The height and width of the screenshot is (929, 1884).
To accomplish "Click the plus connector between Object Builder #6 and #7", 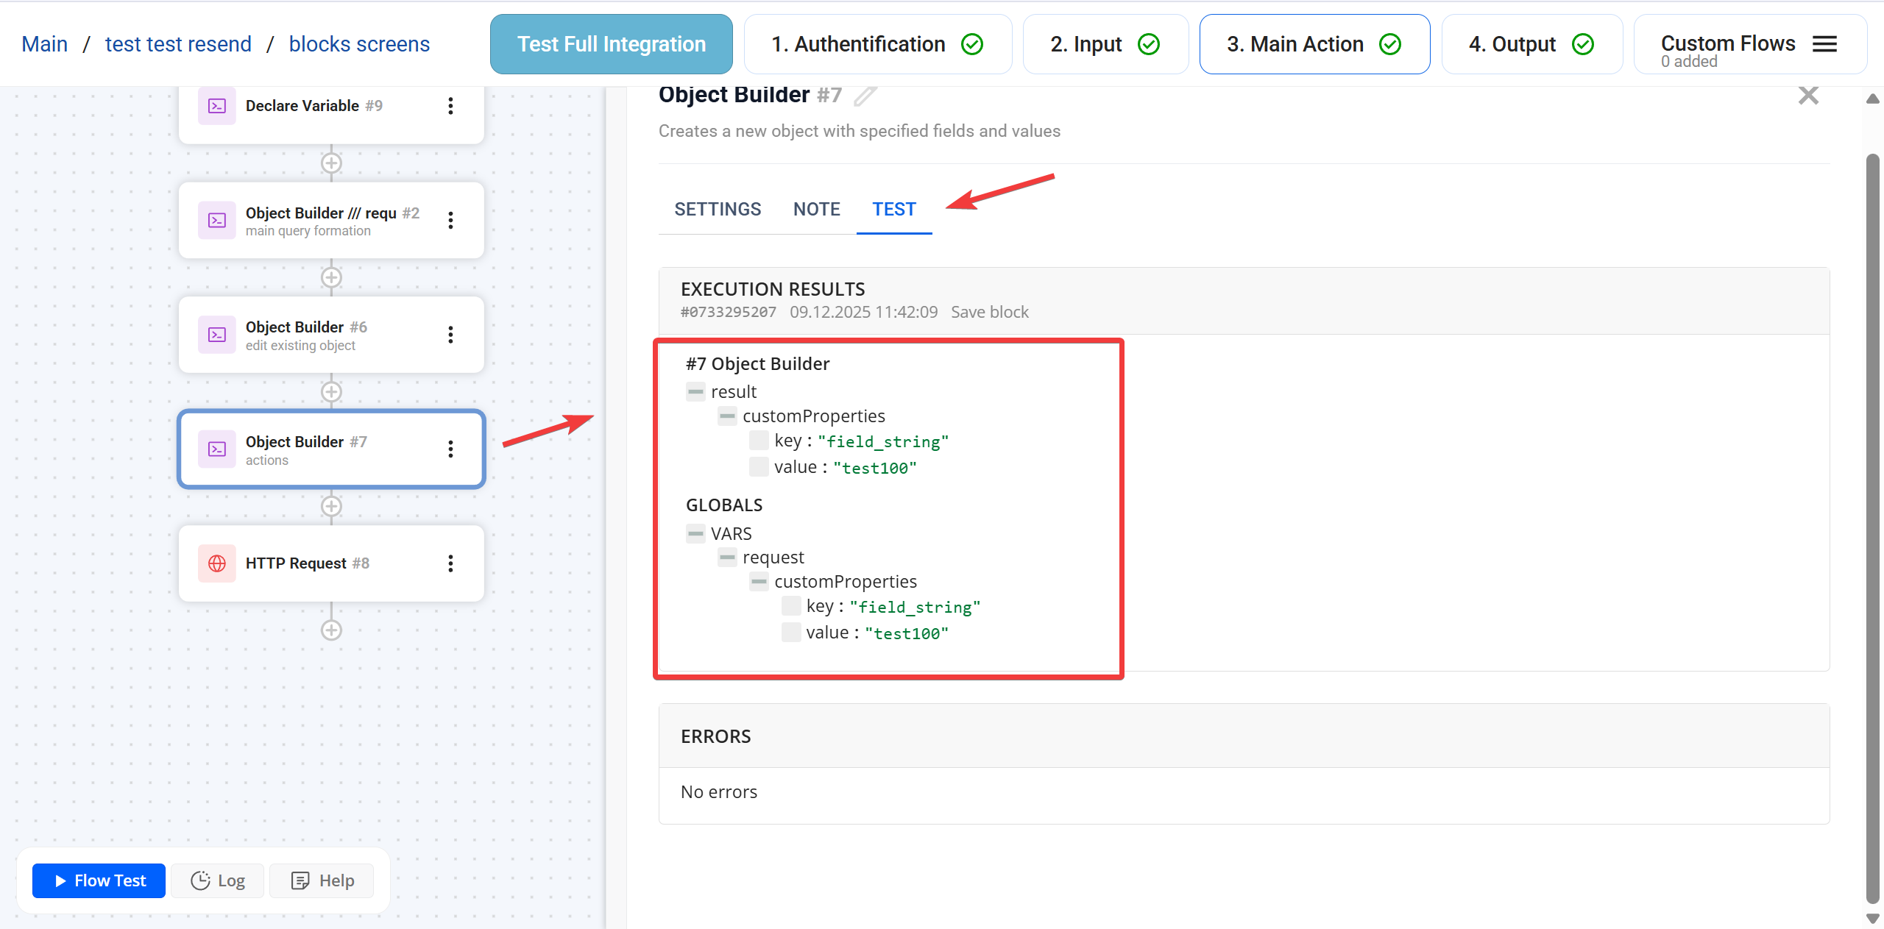I will pos(331,392).
